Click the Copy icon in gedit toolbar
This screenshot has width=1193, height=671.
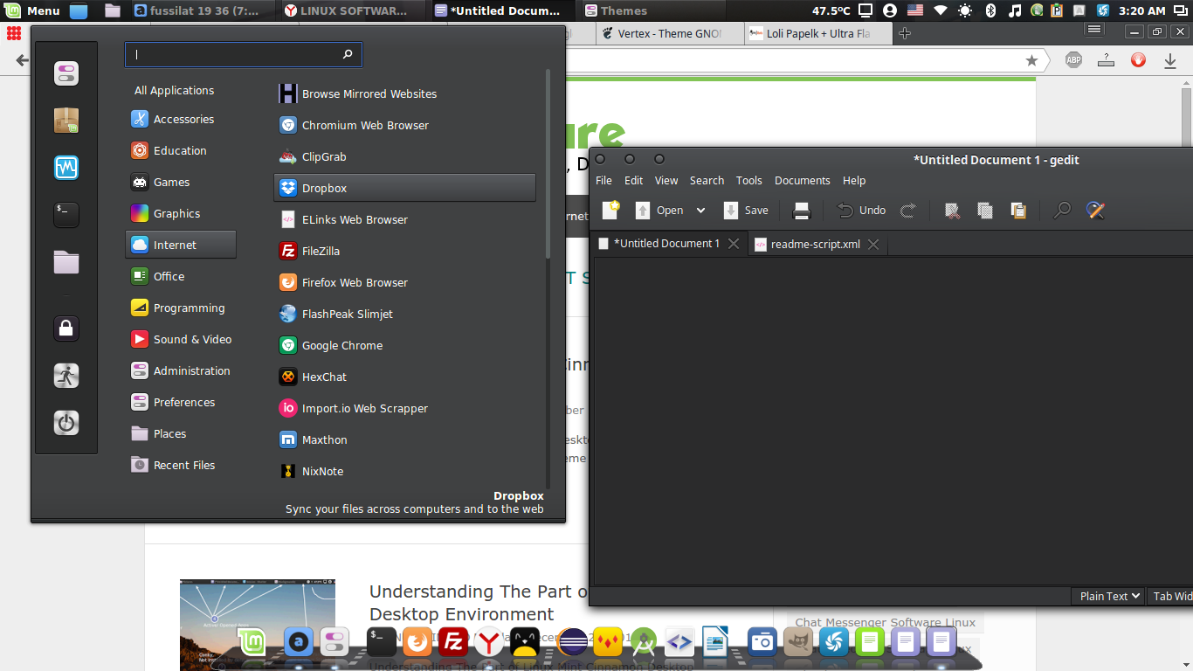point(985,210)
